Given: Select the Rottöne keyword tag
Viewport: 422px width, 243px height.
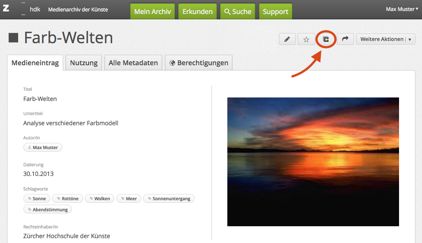Looking at the screenshot, I should point(67,198).
